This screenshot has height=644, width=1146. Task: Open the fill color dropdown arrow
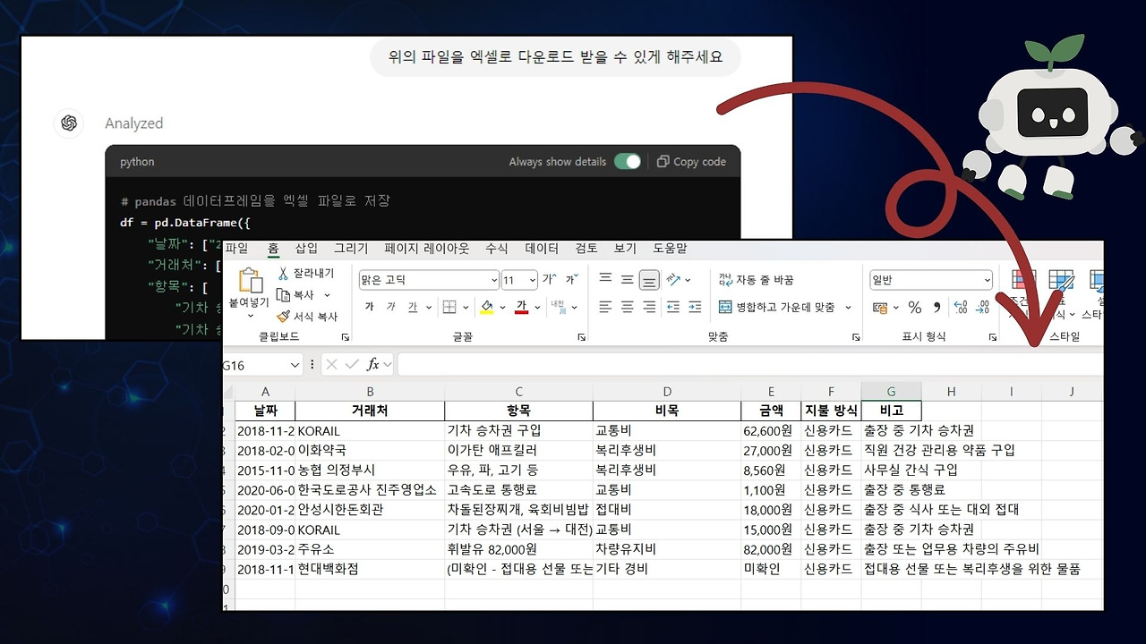click(502, 308)
